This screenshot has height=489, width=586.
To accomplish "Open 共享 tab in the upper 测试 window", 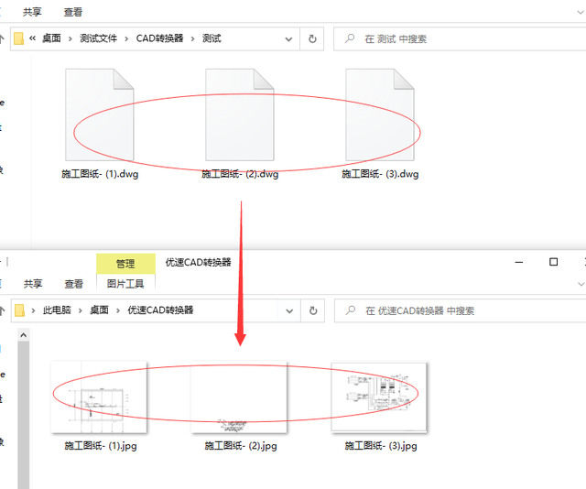I will click(x=32, y=12).
